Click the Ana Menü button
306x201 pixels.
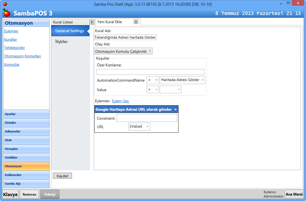point(294,194)
